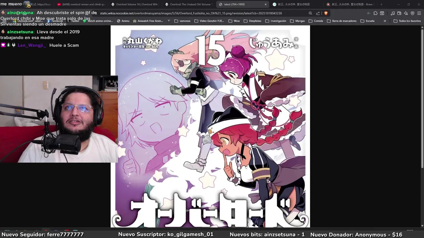Open the Brave Shields lion icon

(326, 13)
